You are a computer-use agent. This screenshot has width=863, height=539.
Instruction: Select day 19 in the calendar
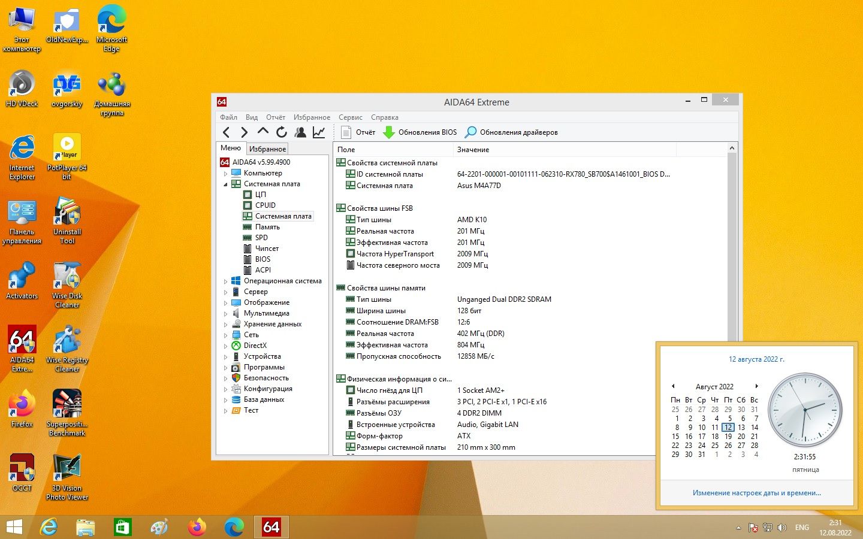click(728, 437)
